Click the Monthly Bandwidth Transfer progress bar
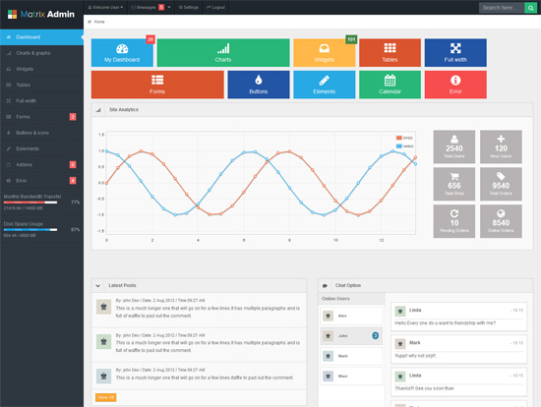 click(30, 203)
